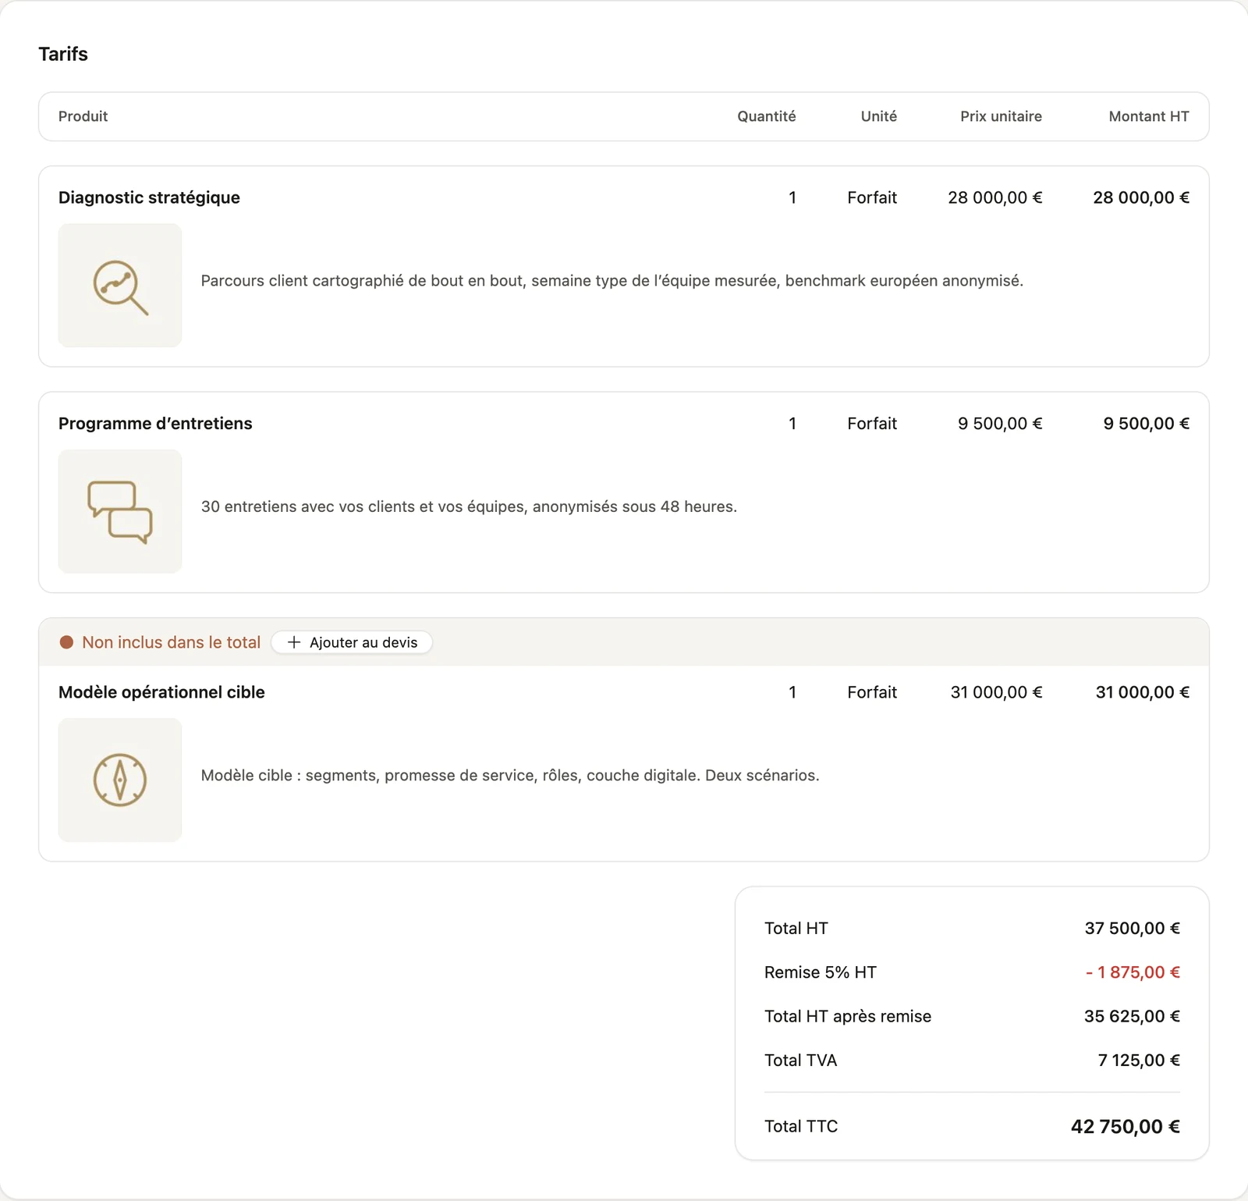Add Modèle opérationnel cible via Ajouter au devis
Viewport: 1248px width, 1201px height.
352,642
